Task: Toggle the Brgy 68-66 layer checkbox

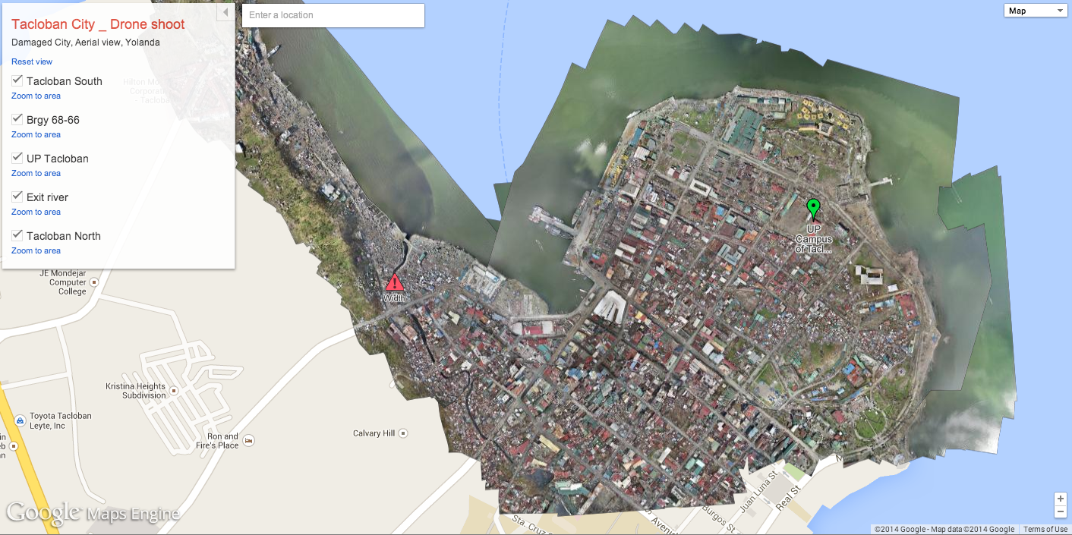Action: click(17, 119)
